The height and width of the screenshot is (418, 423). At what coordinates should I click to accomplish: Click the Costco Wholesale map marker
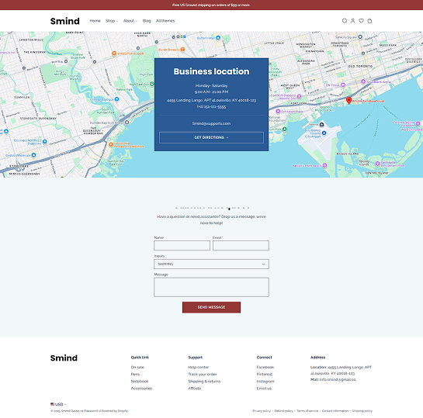point(33,155)
